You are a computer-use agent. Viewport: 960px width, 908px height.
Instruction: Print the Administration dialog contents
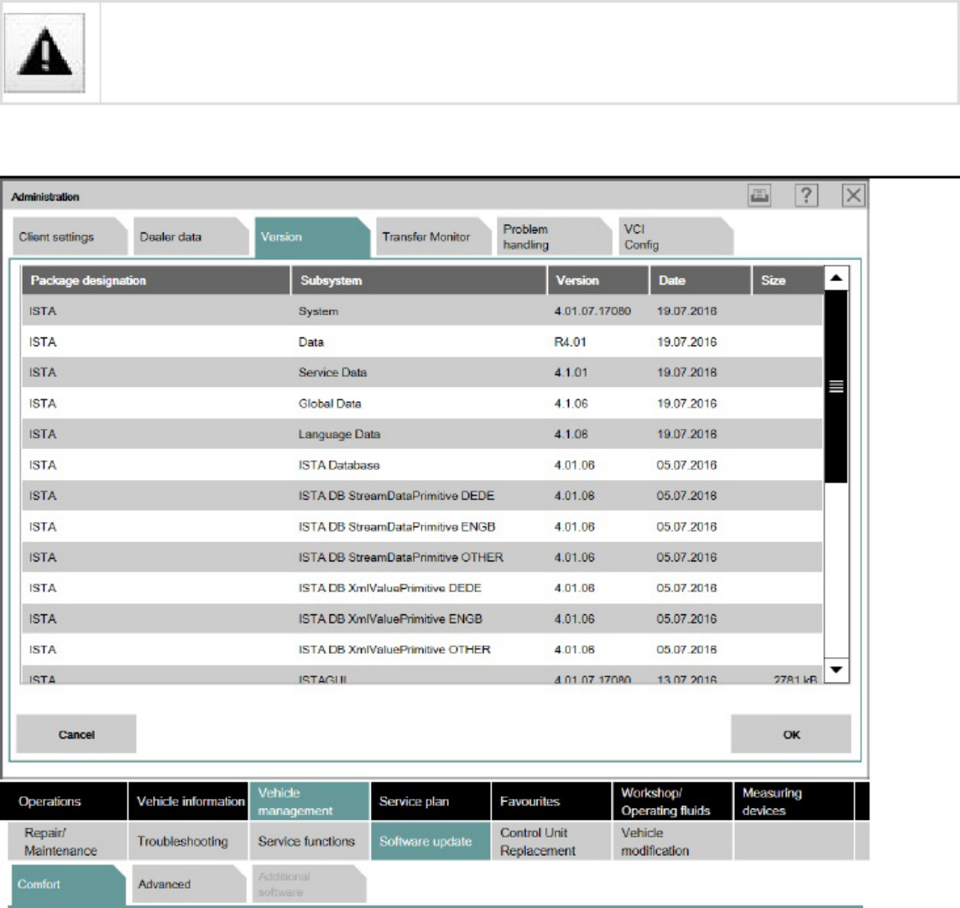[x=759, y=196]
